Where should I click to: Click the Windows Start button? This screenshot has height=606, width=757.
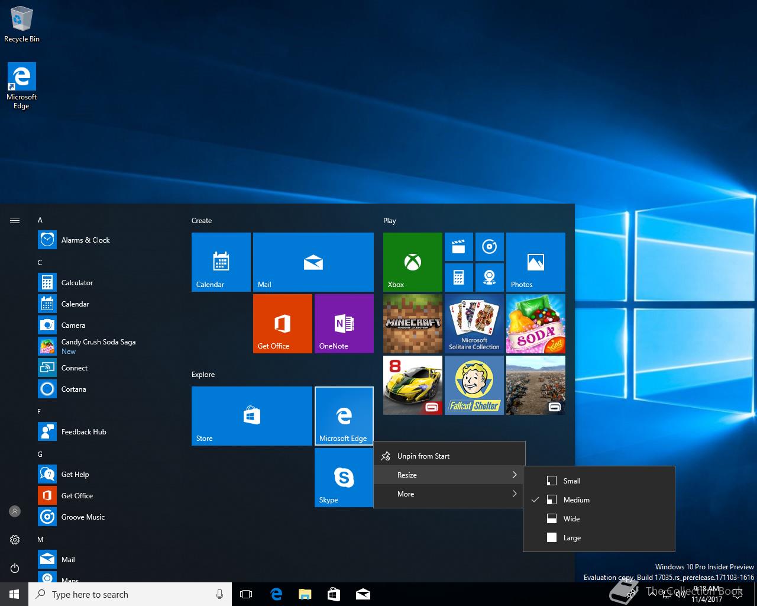[x=14, y=594]
